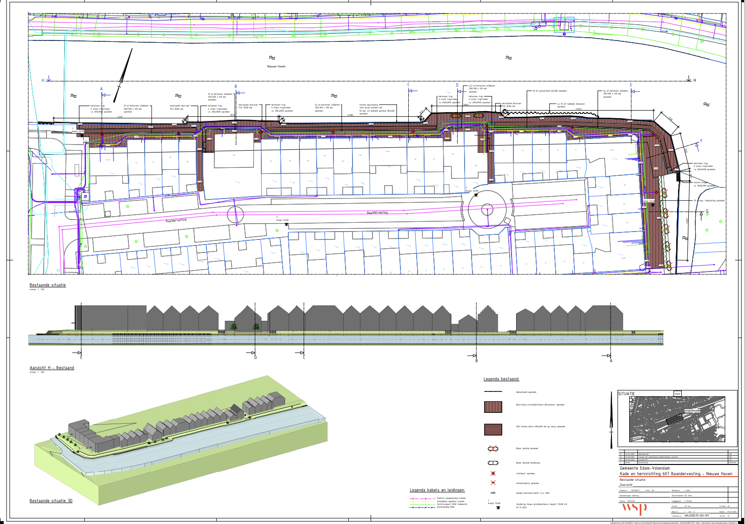Click the 'houten beschoeiing' annotation
Image resolution: width=745 pixels, height=524 pixels.
377,109
